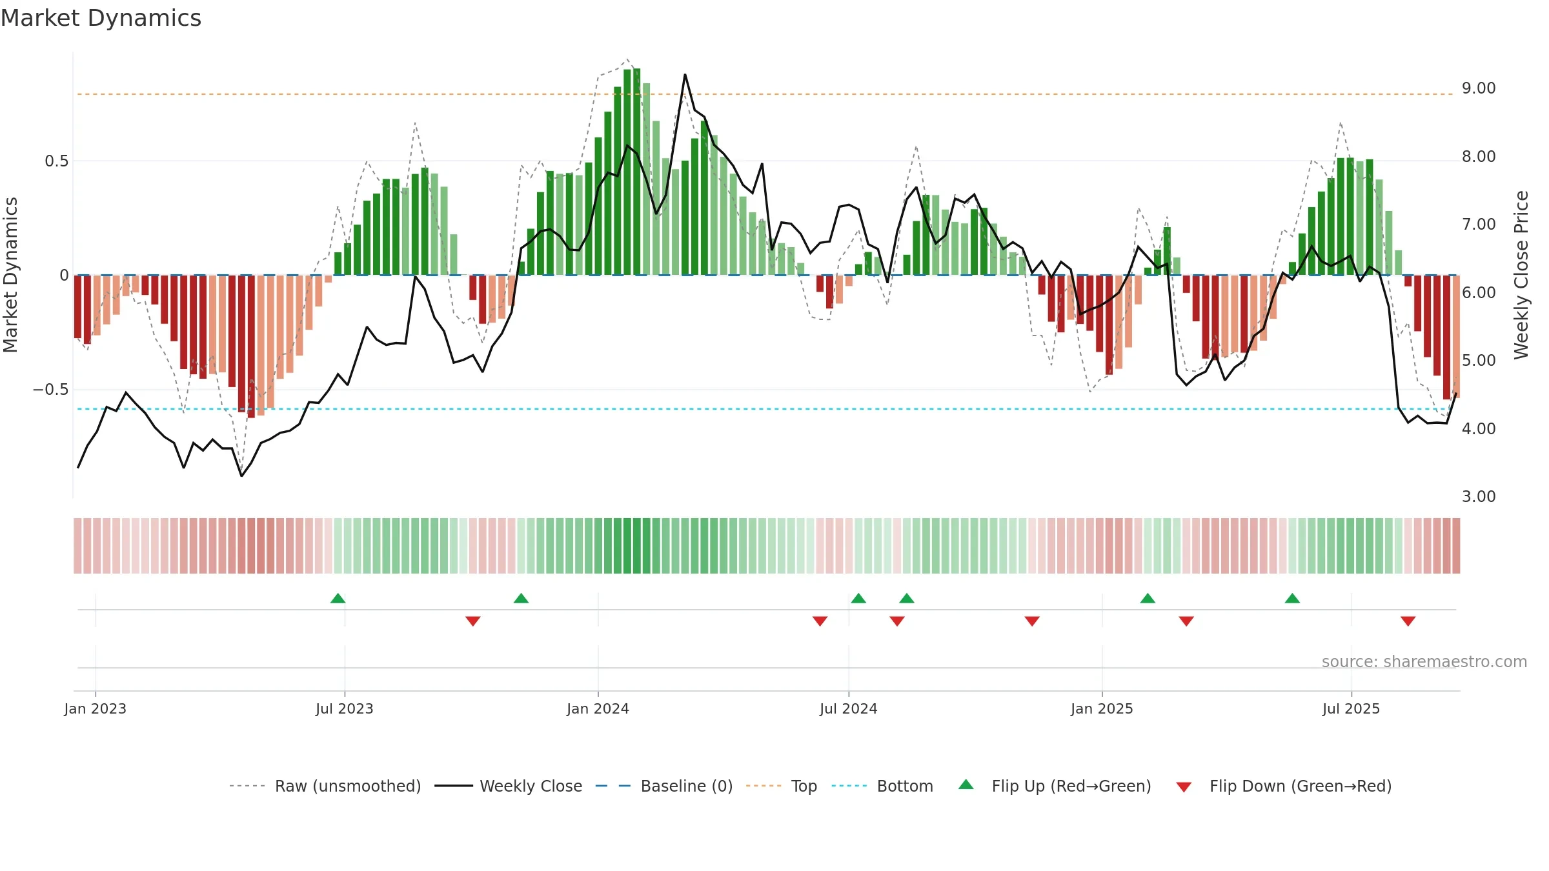This screenshot has height=871, width=1549.
Task: Click the 6.00 price axis label
Action: click(1479, 293)
